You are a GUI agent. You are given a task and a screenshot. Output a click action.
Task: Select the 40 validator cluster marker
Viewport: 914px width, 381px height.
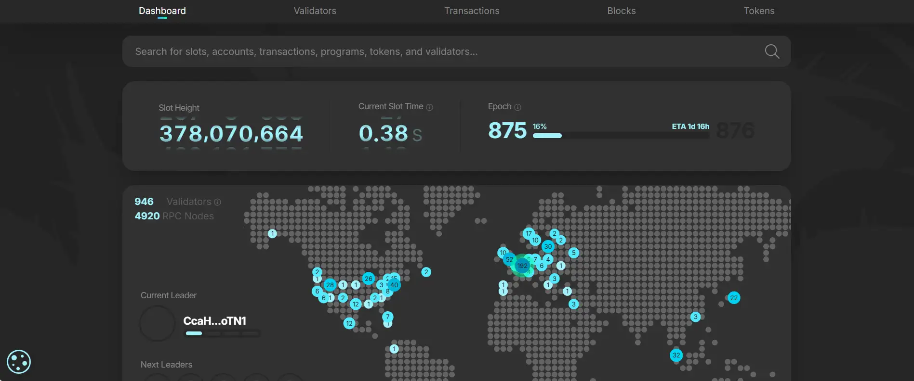click(394, 285)
